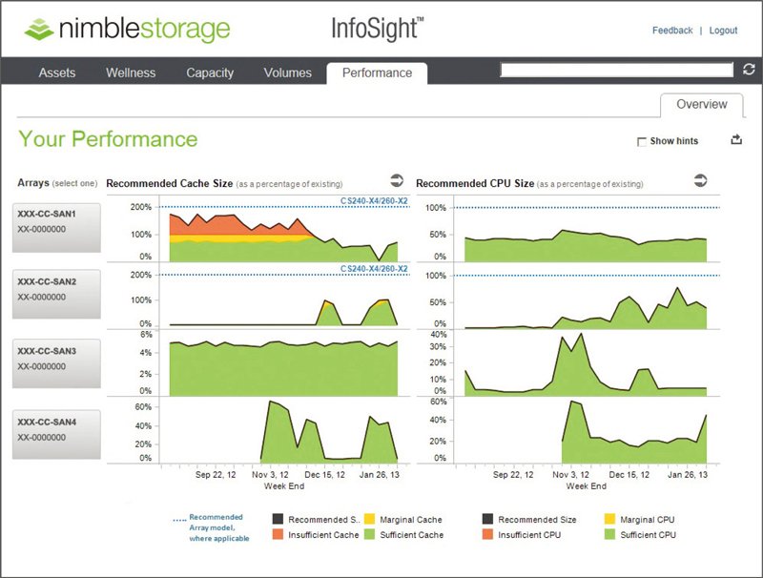Go to the Capacity tab
Viewport: 763px width, 578px height.
click(210, 73)
